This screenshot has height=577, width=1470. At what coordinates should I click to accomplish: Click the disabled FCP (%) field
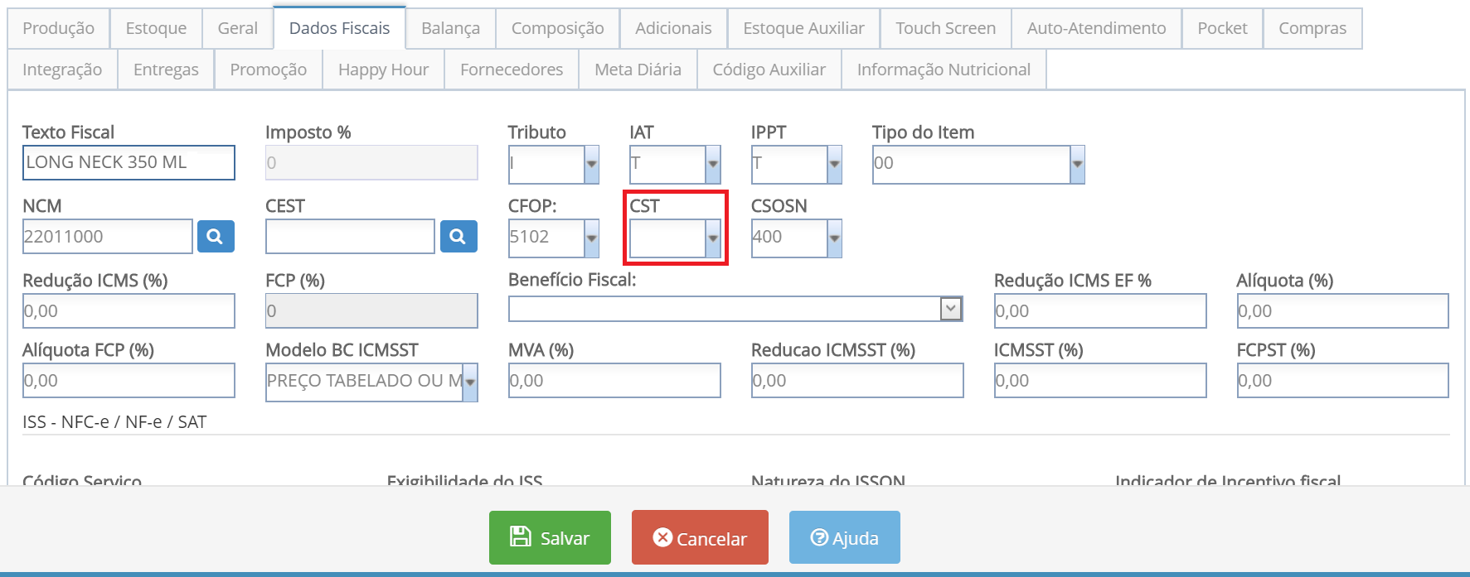click(371, 311)
